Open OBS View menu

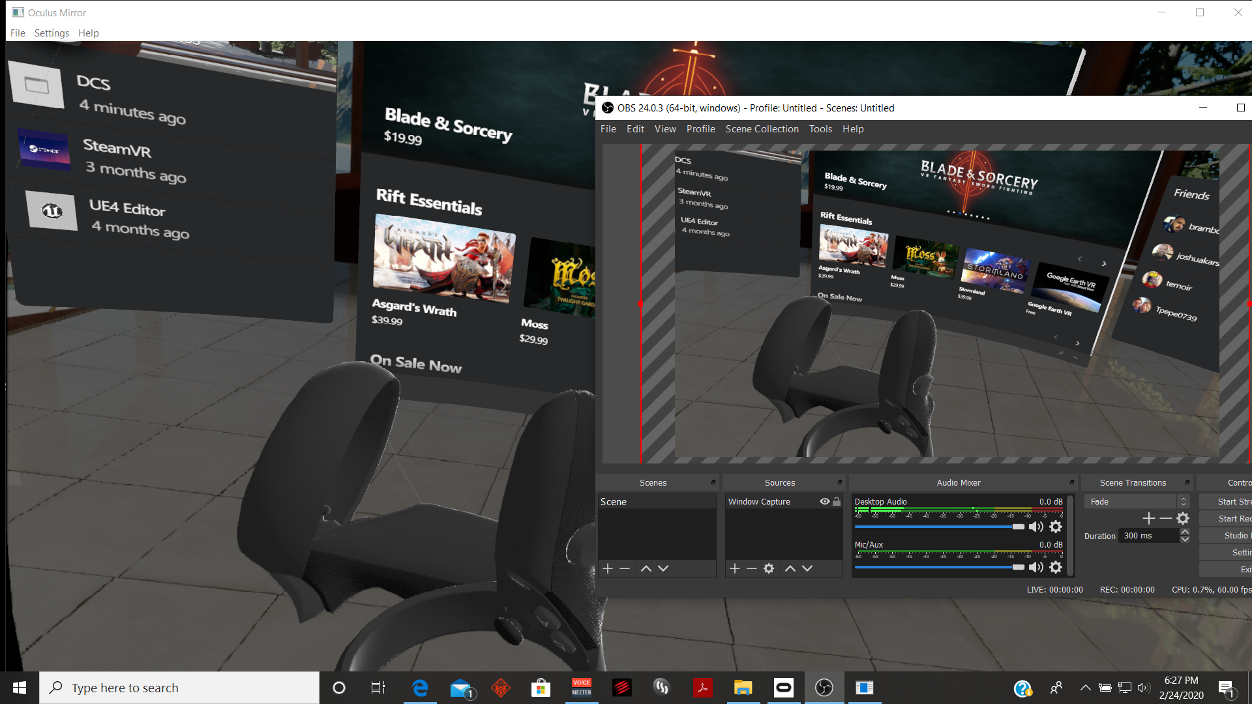click(x=665, y=129)
